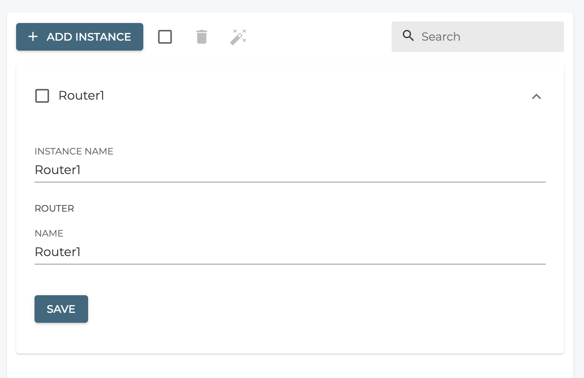Click blank area of Router1 header row
The width and height of the screenshot is (584, 378).
(x=307, y=96)
